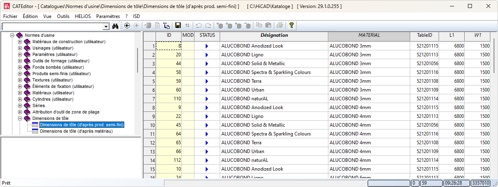Click the paste clipboard icon
Screen dimensions: 498x187
268,26
